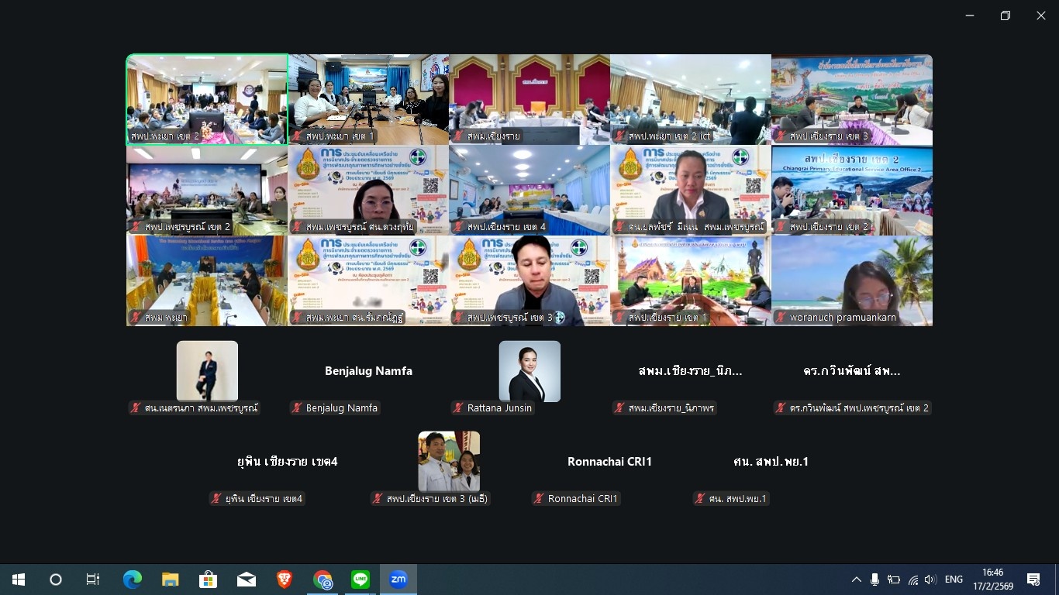Open Zoom from the taskbar
This screenshot has height=595, width=1059.
398,580
